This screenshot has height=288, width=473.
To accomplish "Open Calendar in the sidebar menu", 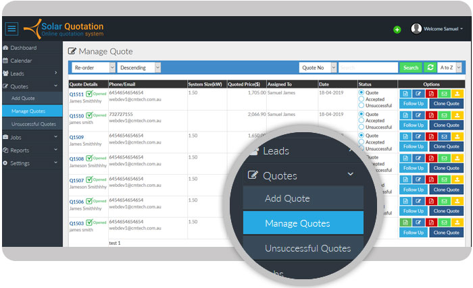I will coord(21,61).
